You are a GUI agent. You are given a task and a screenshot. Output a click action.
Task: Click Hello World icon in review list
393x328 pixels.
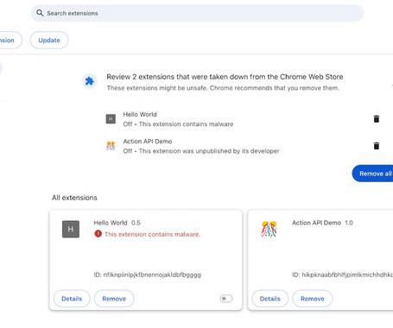pos(111,119)
